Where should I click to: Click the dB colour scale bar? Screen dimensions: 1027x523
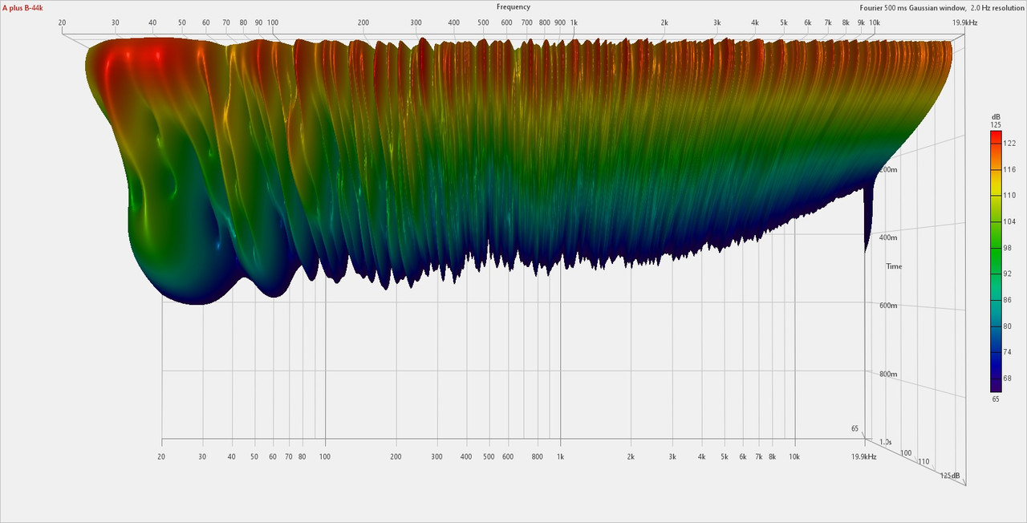click(996, 261)
